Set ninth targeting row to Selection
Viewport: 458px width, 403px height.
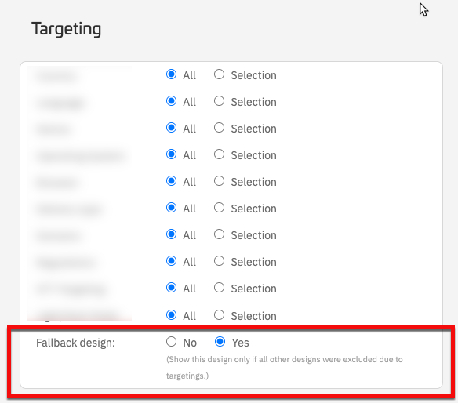[219, 288]
